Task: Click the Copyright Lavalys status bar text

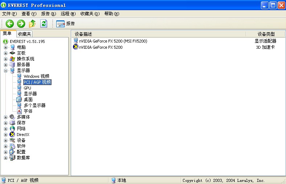Action: 224,180
